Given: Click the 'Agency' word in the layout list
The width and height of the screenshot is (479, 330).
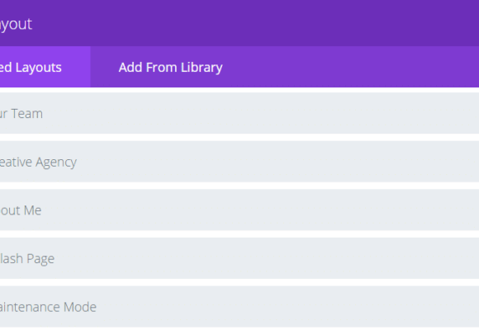Looking at the screenshot, I should coord(56,163).
